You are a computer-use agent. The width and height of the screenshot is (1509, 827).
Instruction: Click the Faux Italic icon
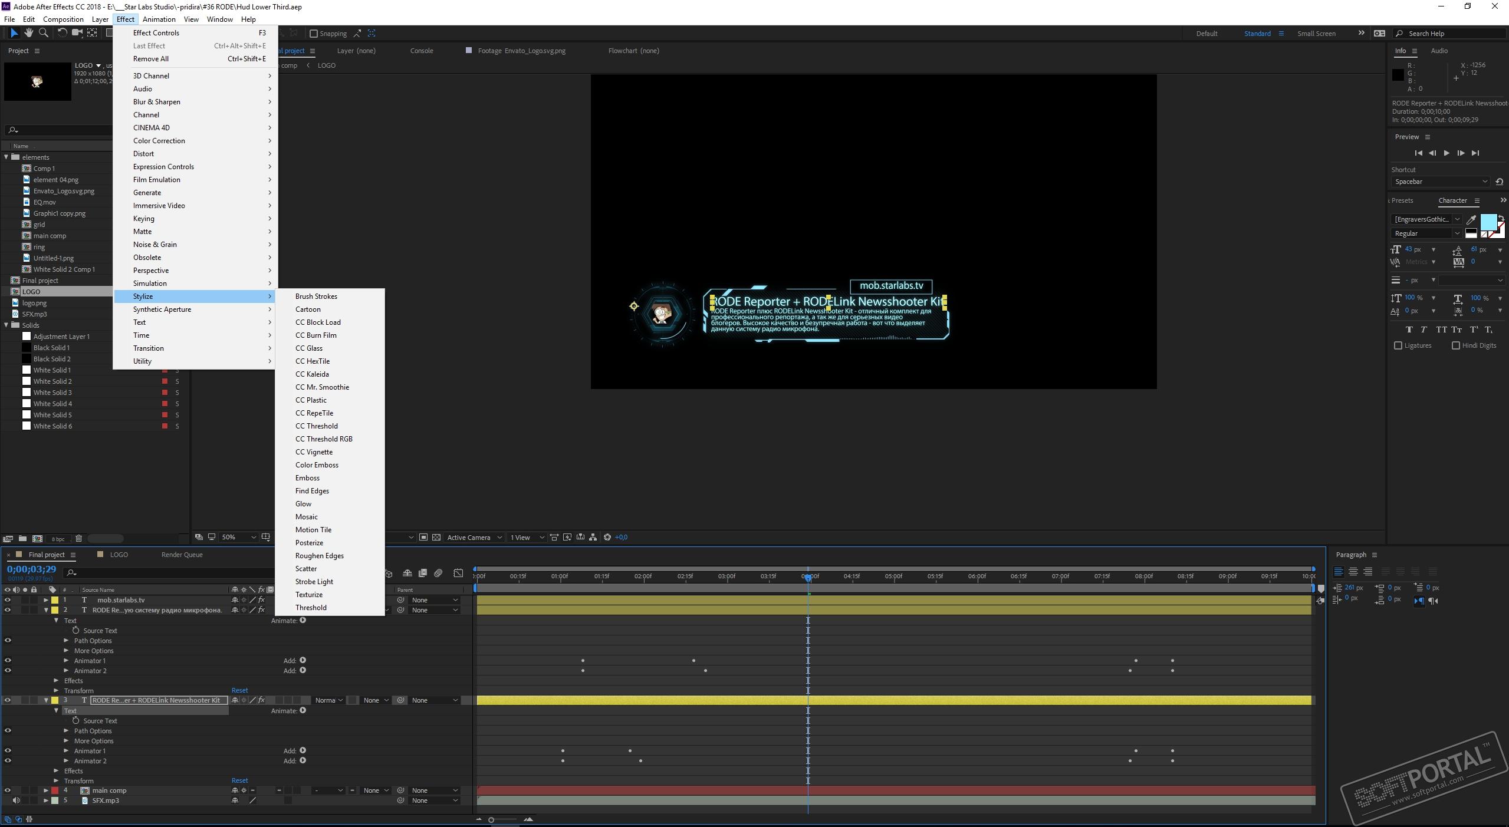tap(1423, 330)
